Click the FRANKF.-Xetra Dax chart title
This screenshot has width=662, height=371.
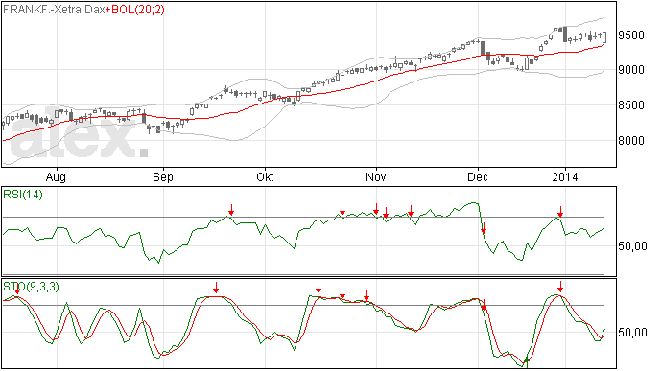[54, 10]
